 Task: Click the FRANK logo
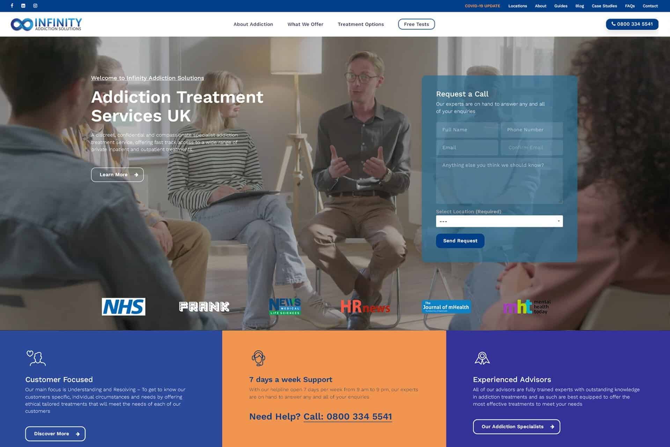click(x=204, y=307)
